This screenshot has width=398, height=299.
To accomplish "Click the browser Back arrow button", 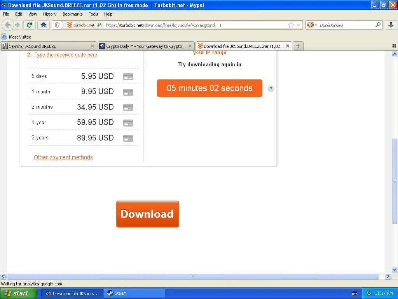I will tap(7, 25).
